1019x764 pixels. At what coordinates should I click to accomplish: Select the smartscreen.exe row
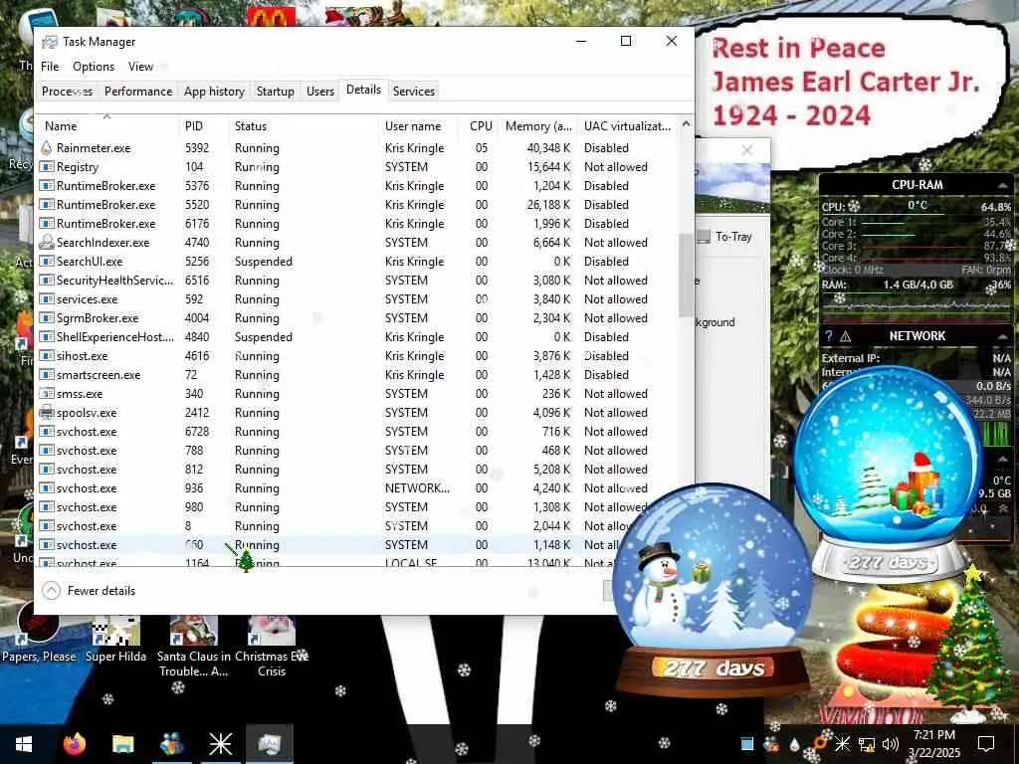(x=356, y=375)
